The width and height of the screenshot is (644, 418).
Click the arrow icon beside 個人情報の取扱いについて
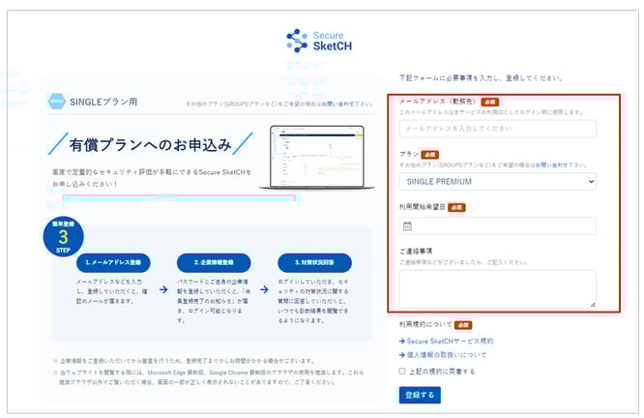coord(401,355)
